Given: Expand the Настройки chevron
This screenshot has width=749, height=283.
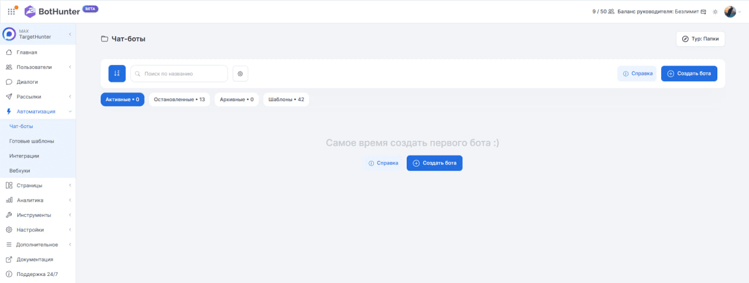Looking at the screenshot, I should (70, 230).
